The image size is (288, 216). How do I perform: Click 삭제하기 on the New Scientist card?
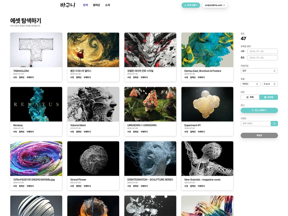tap(201, 186)
